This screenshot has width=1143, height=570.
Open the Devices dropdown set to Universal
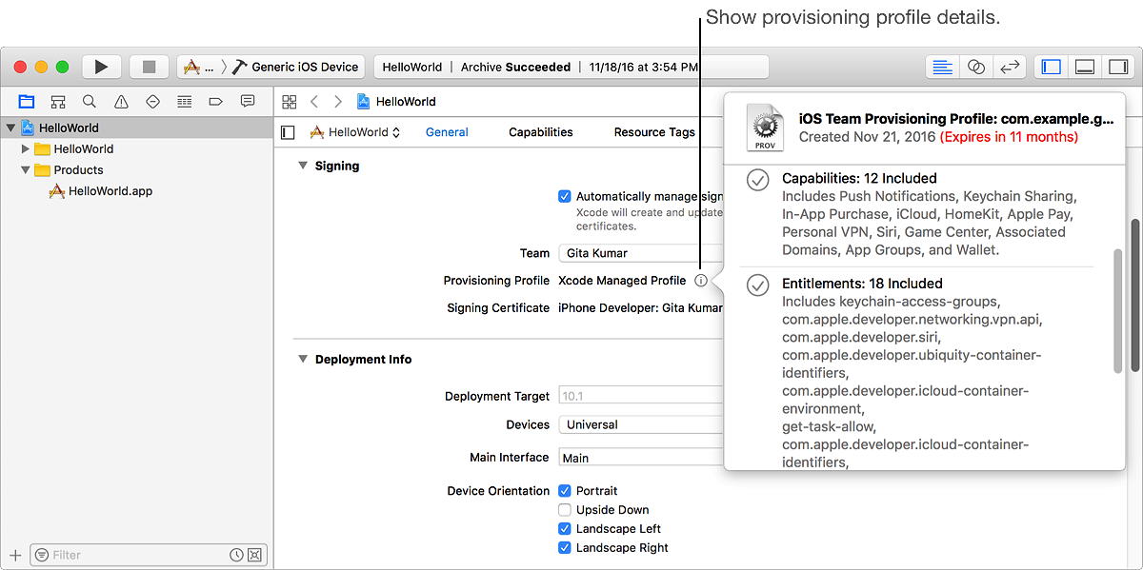coord(641,424)
